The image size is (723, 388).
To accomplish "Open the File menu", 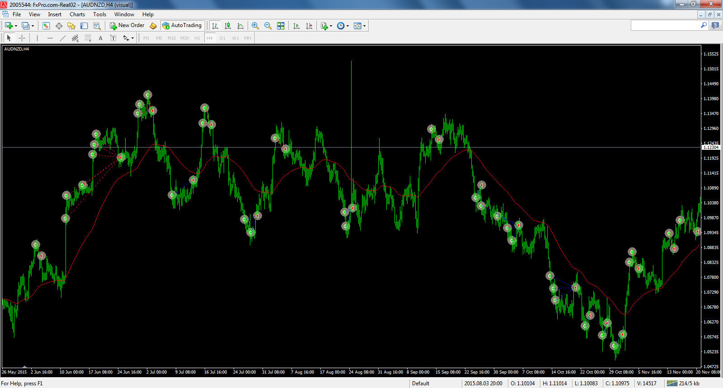I will point(17,14).
